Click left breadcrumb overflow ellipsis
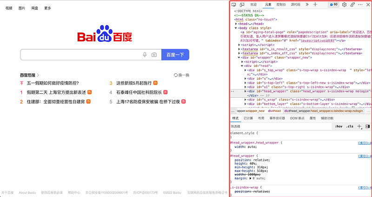 (232, 111)
